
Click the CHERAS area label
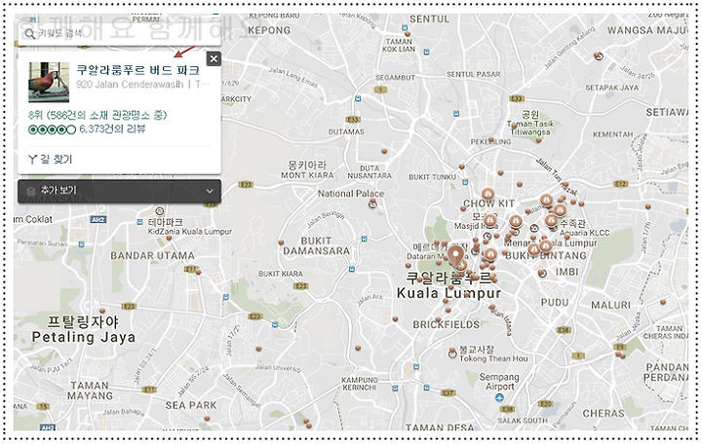(604, 414)
